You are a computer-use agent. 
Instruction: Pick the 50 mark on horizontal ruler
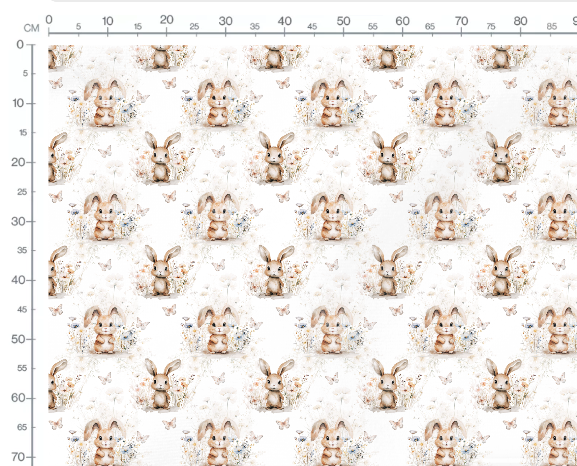[x=343, y=21]
